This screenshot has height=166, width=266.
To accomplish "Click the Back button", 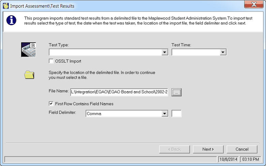I will [175, 149].
